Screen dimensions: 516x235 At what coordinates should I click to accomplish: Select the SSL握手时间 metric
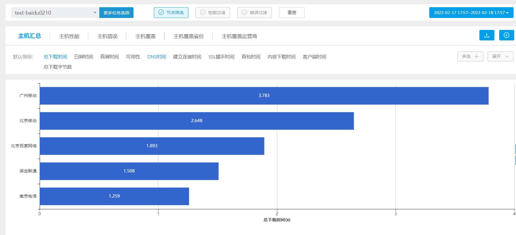[x=221, y=57]
